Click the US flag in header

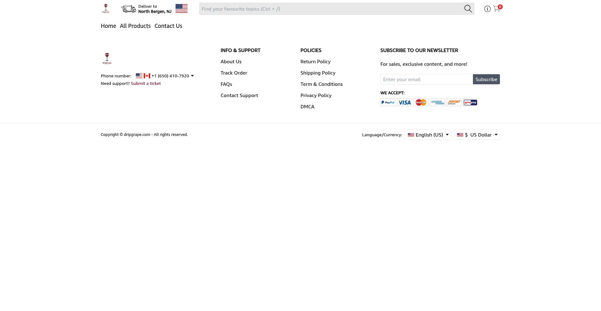pyautogui.click(x=181, y=9)
